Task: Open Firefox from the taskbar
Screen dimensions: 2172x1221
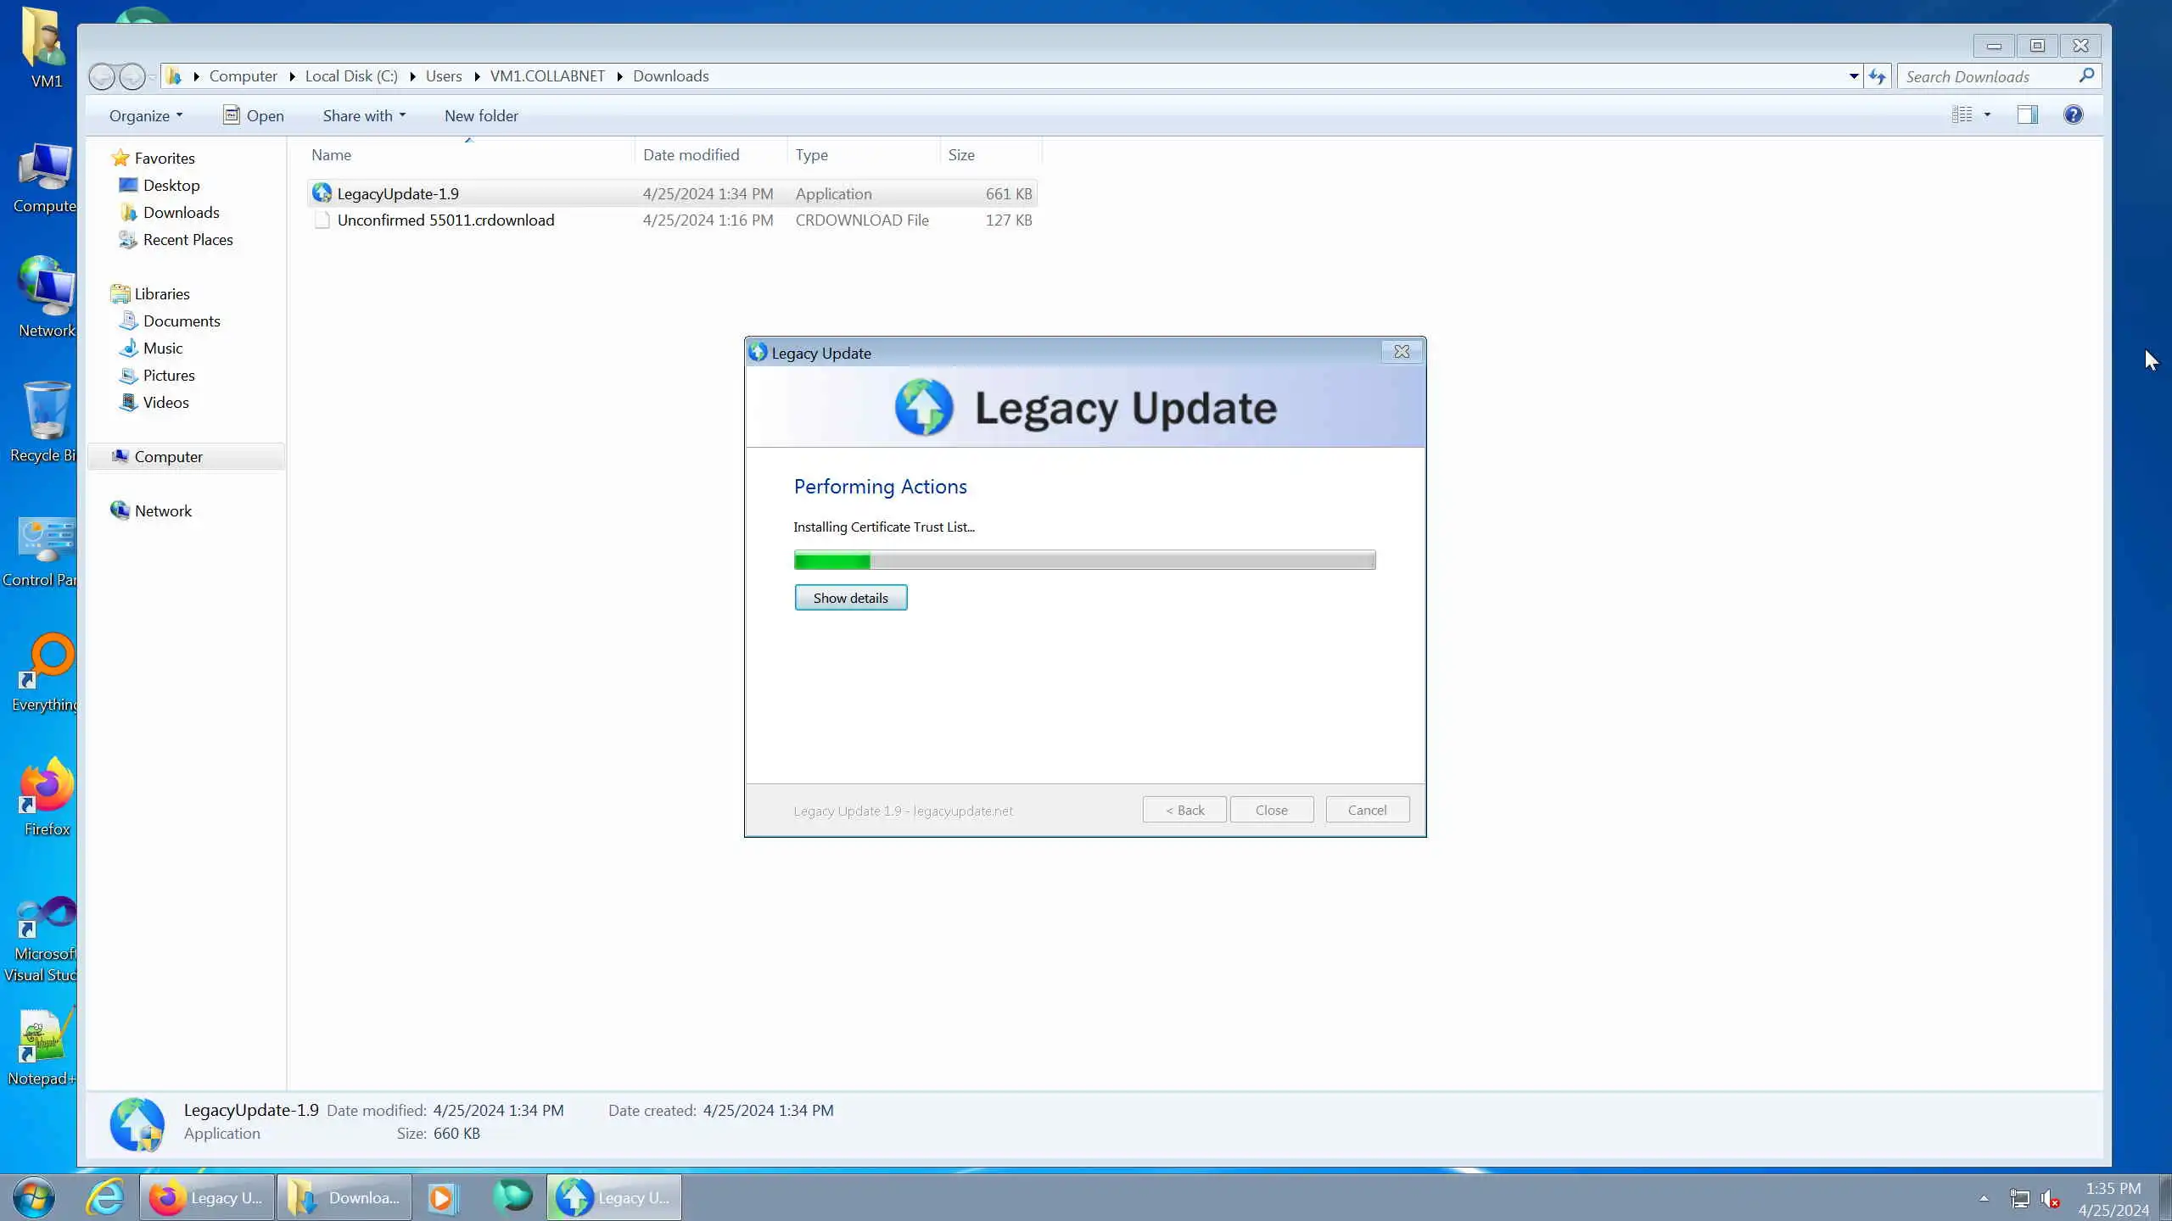Action: (206, 1197)
